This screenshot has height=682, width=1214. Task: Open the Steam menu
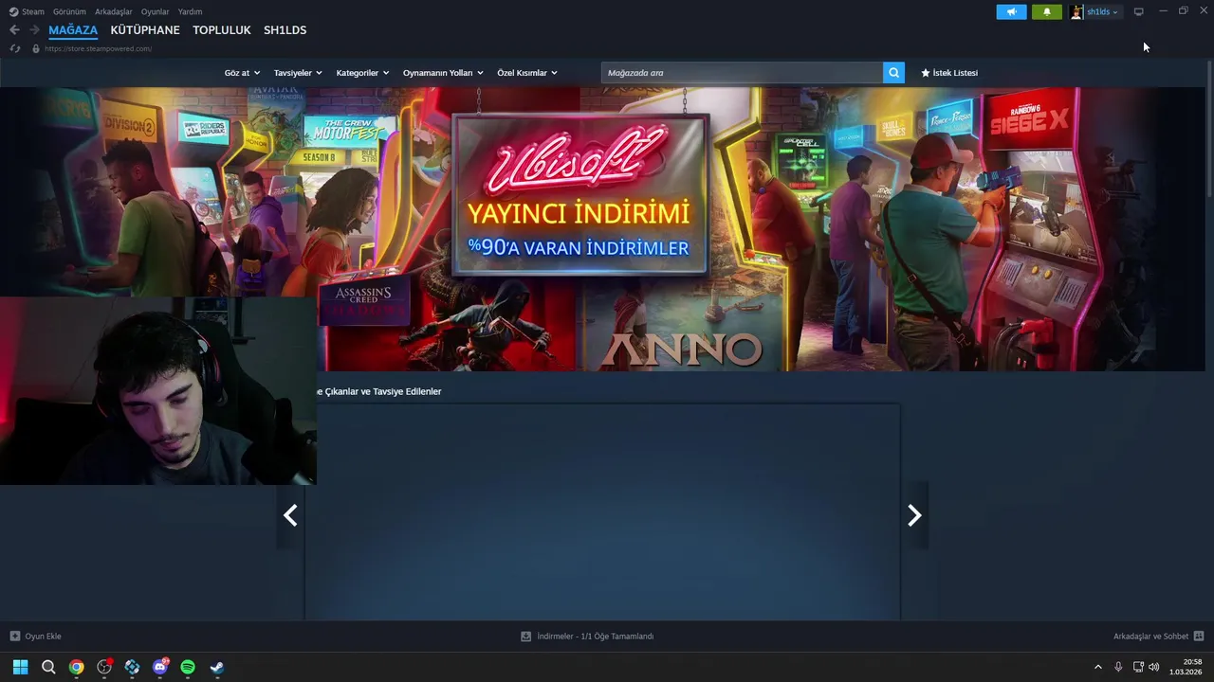[27, 11]
